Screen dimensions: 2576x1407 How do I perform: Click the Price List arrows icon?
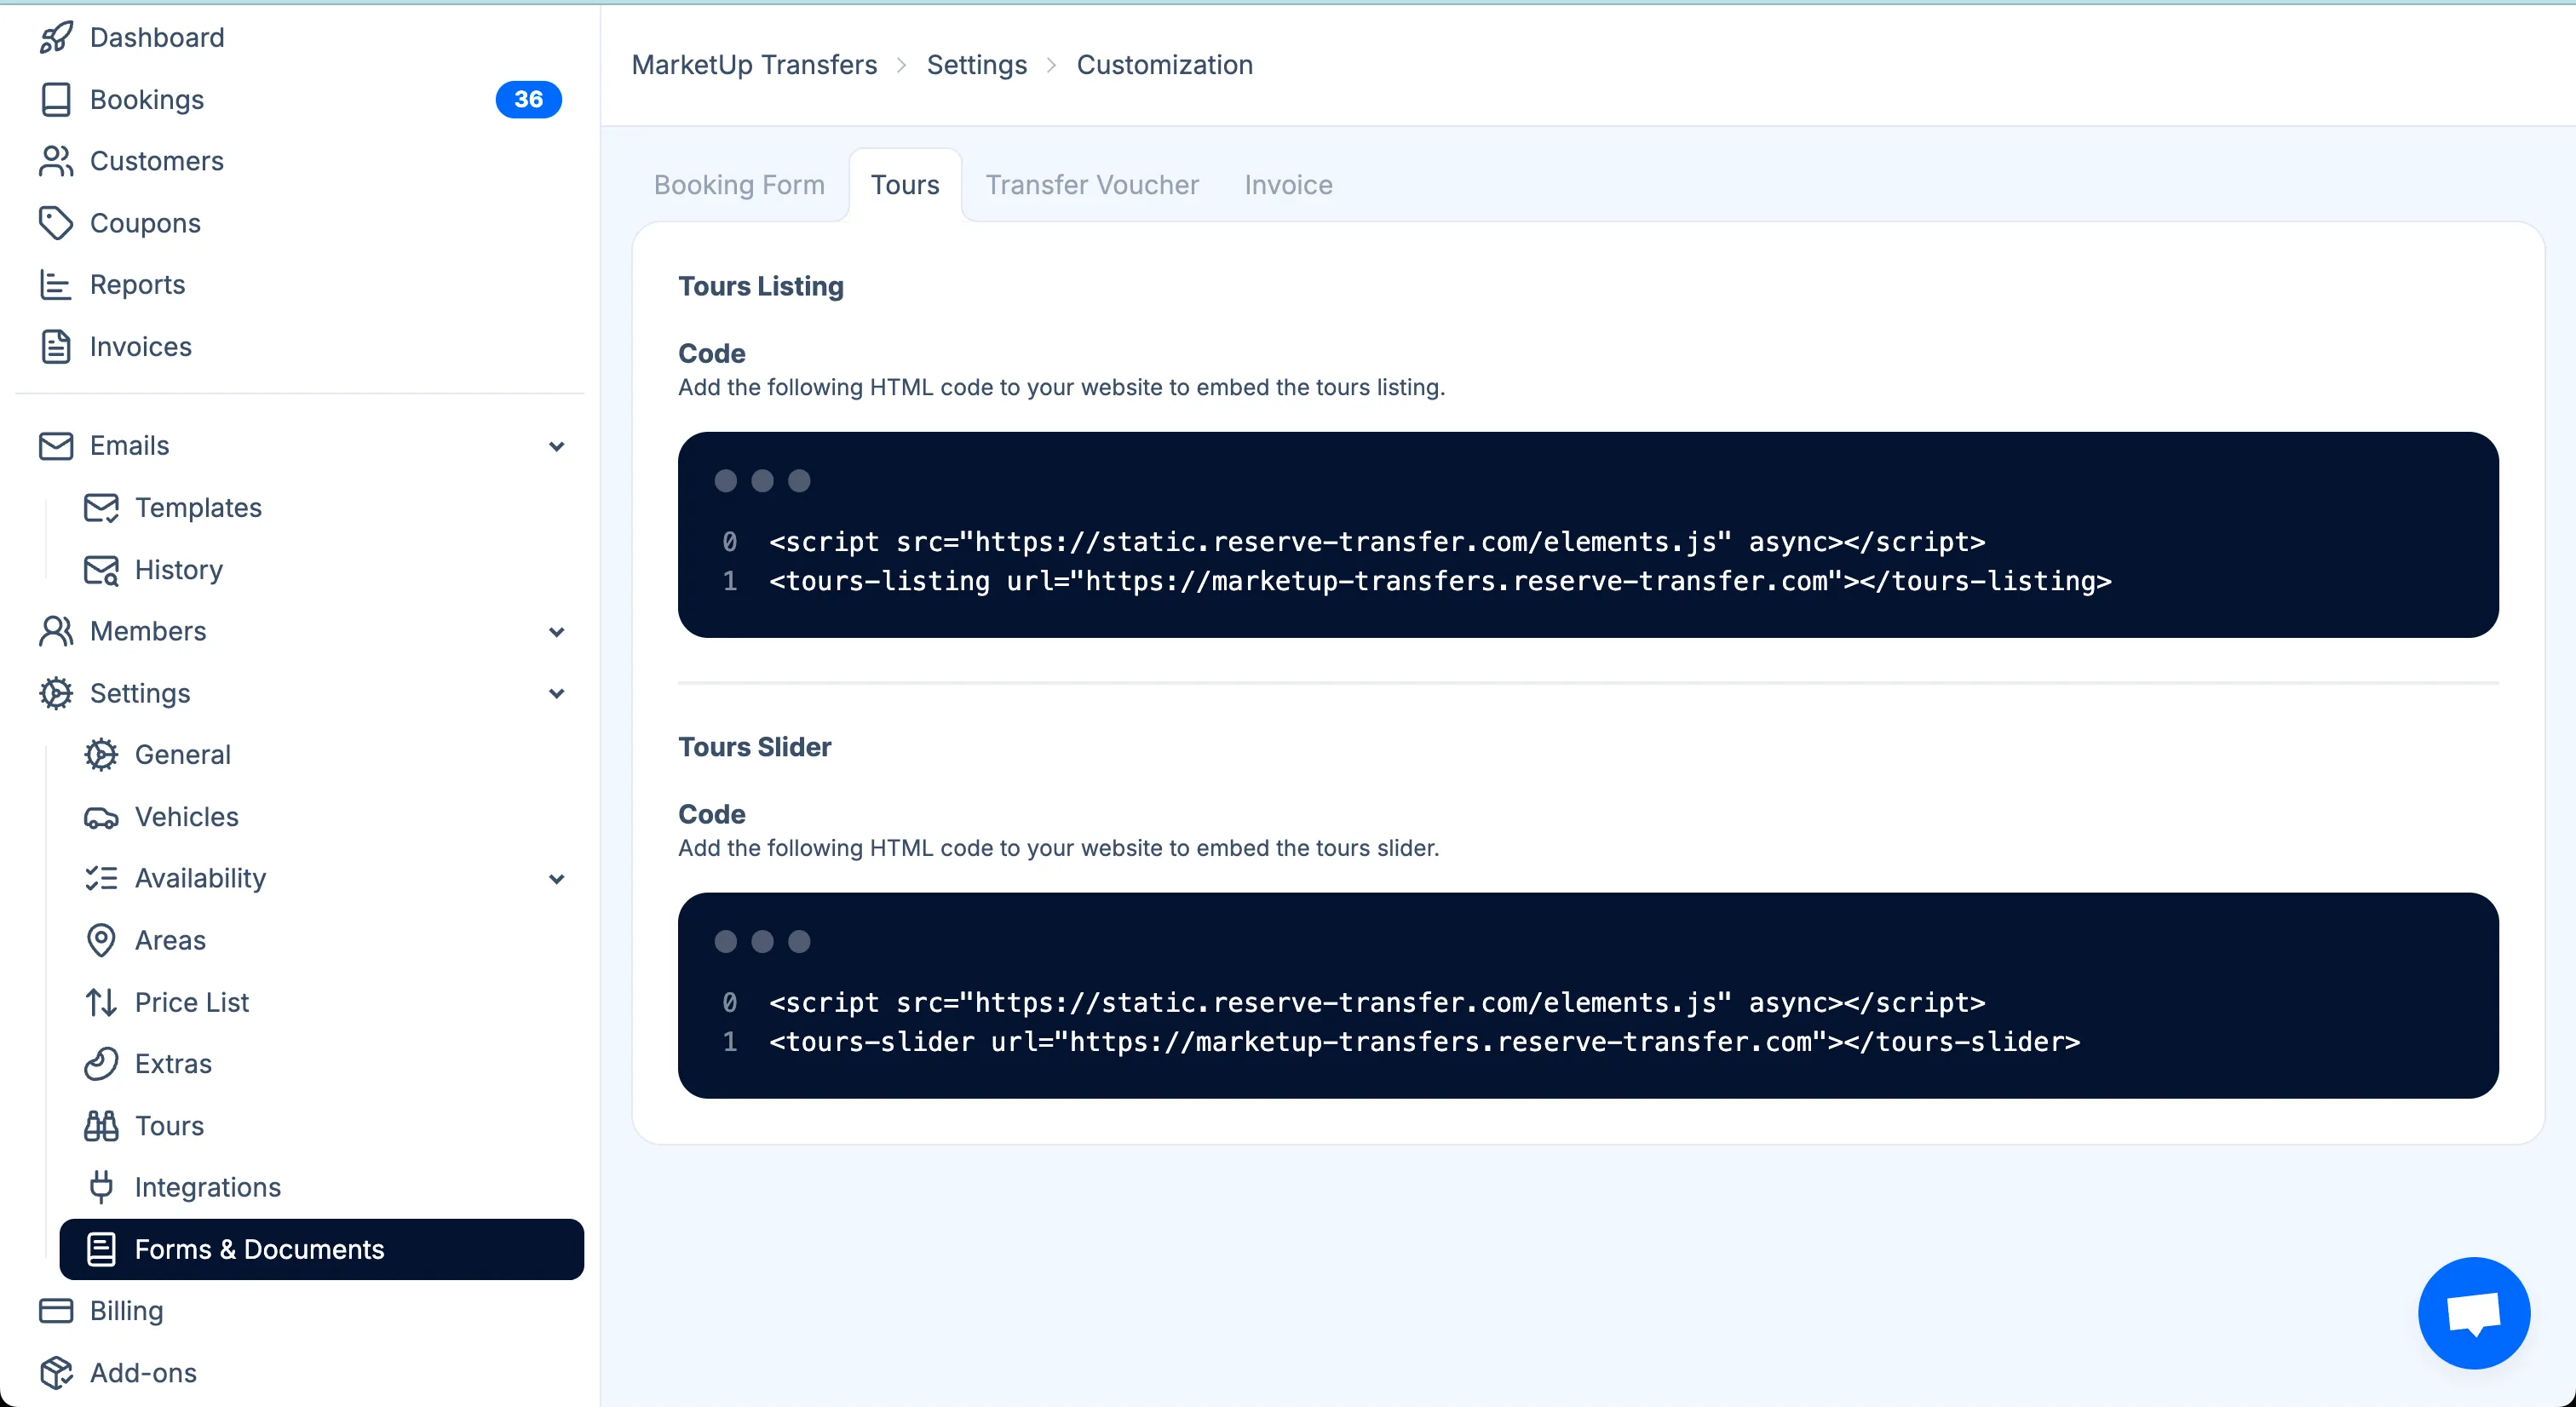101,1002
